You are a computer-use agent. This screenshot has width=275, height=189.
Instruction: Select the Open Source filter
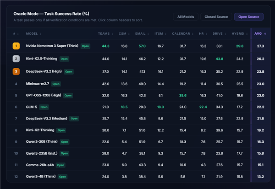pos(249,17)
